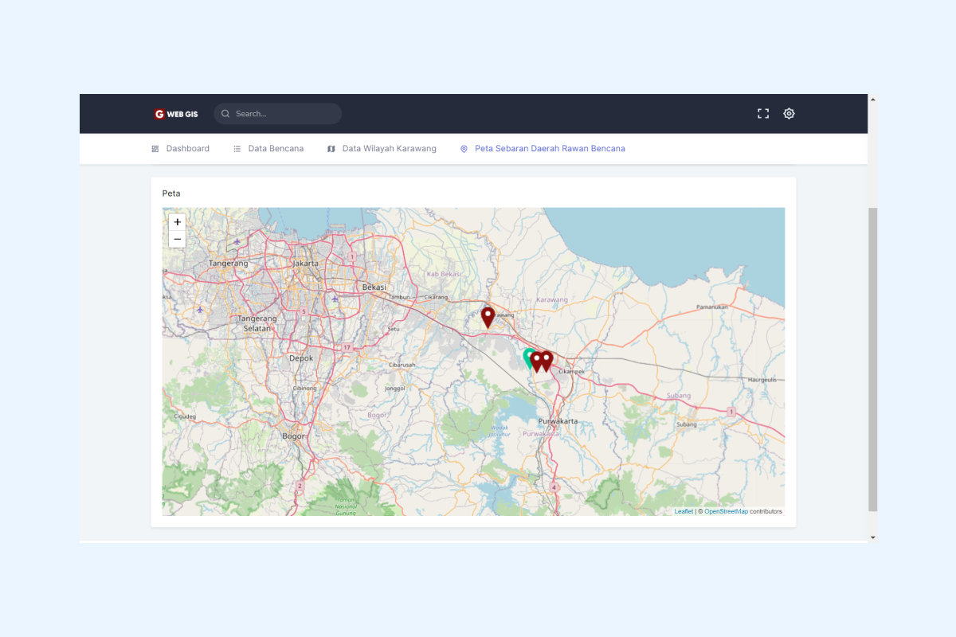Screen dimensions: 956x637
Task: Open the Dashboard menu item
Action: pyautogui.click(x=181, y=149)
